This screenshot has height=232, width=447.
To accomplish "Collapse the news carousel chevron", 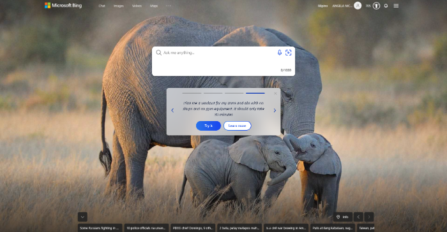I will (82, 217).
